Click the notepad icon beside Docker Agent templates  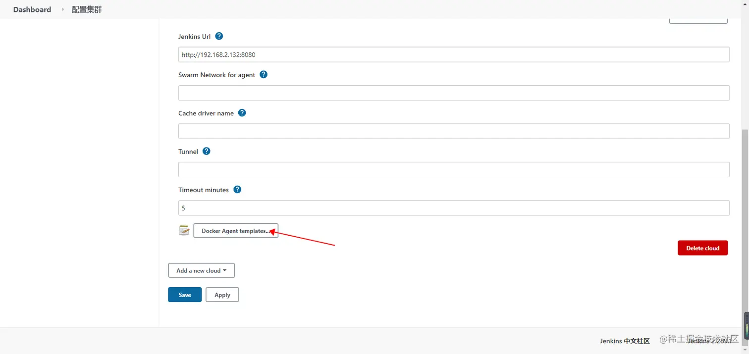point(184,230)
